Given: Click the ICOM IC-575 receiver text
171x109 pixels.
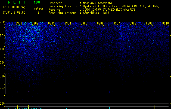Looking at the screenshot, I should click(109, 10).
